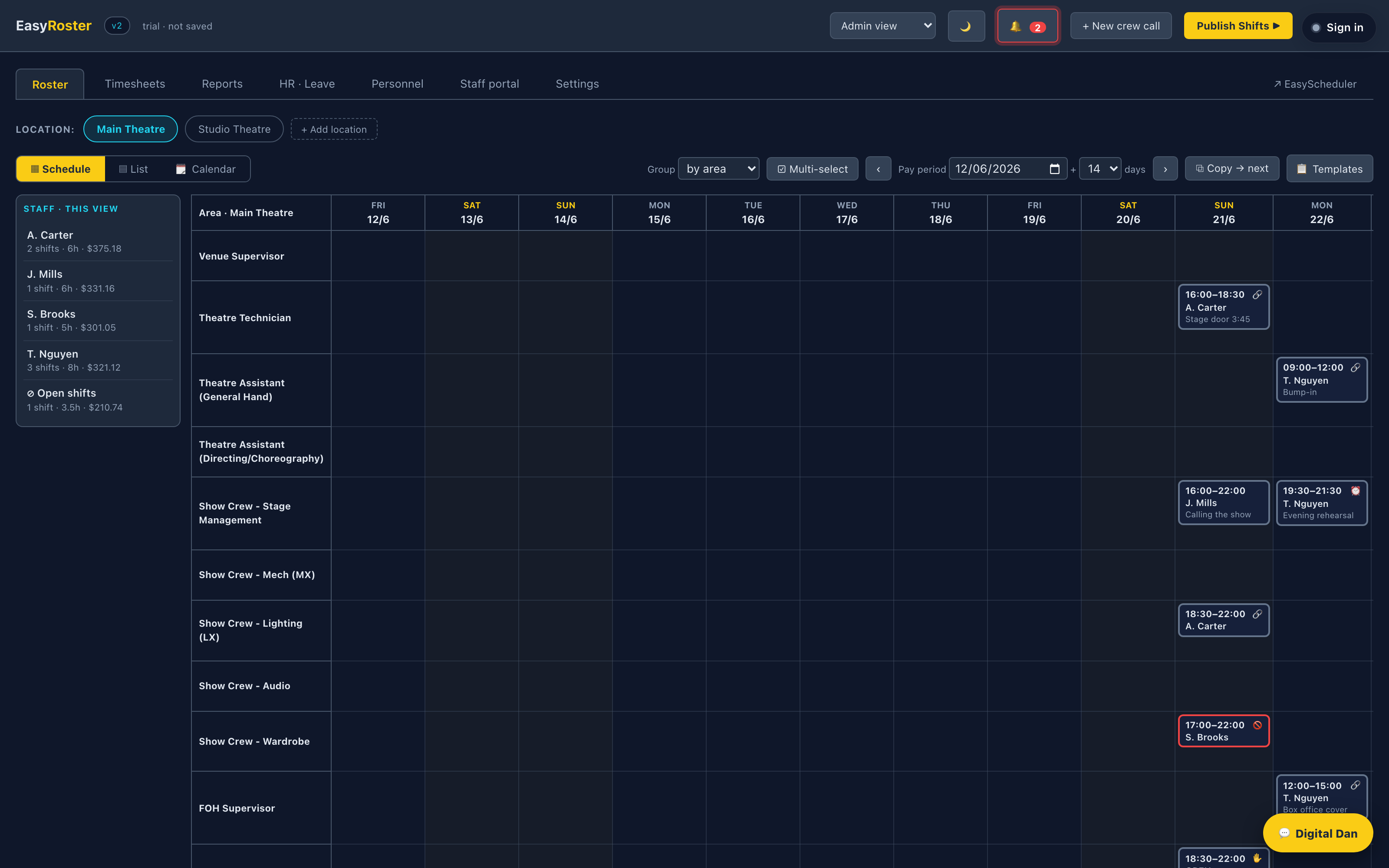The width and height of the screenshot is (1389, 868).
Task: Click Publish Shifts button
Action: click(1238, 26)
